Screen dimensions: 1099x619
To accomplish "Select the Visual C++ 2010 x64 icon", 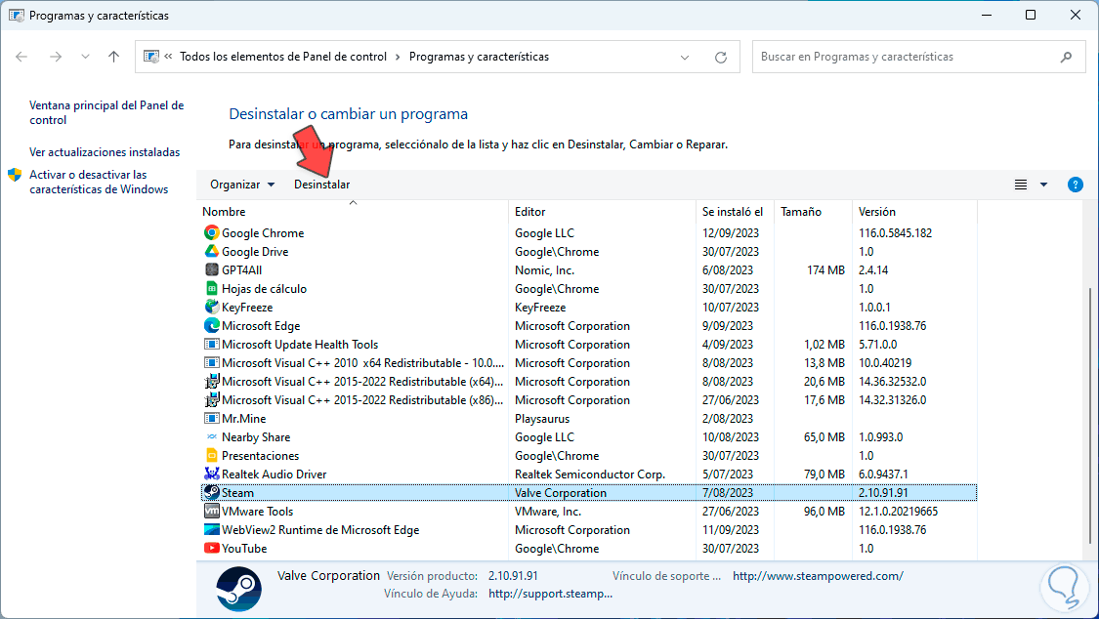I will [212, 363].
